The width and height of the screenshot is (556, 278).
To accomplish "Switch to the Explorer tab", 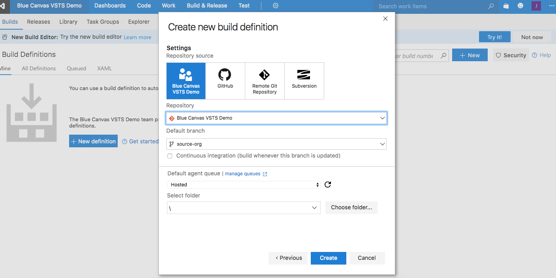I will coord(139,22).
